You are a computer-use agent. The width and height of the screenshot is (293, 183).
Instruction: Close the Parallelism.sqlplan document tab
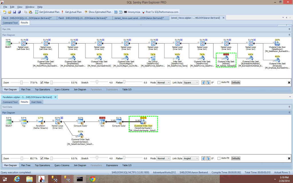tap(55, 97)
